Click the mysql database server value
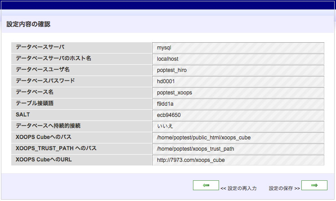The image size is (336, 201). (164, 48)
